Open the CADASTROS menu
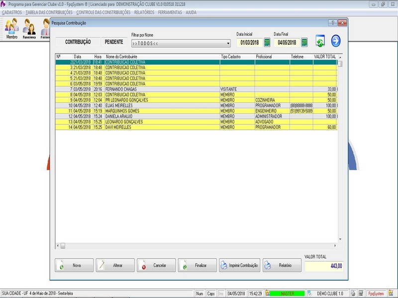398x298 pixels. pyautogui.click(x=12, y=12)
